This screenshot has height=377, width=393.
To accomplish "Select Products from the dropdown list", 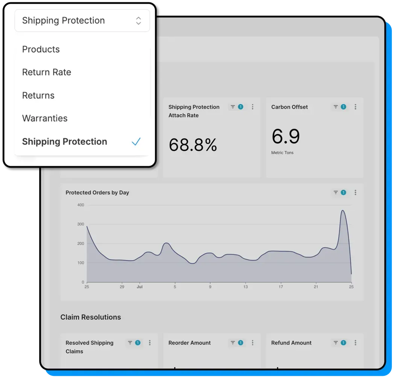I will [41, 49].
